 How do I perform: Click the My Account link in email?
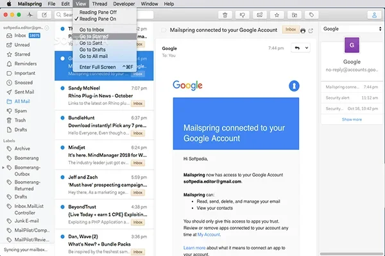click(x=209, y=234)
